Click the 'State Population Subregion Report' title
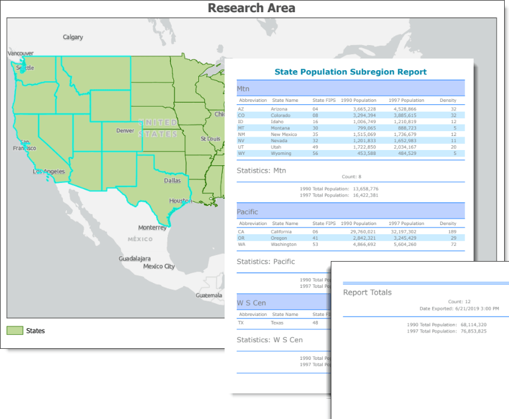 [x=350, y=72]
